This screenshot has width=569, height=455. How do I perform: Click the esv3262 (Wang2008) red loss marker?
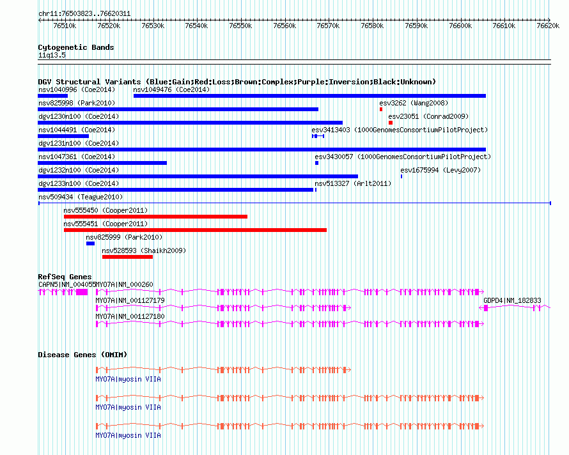point(381,109)
